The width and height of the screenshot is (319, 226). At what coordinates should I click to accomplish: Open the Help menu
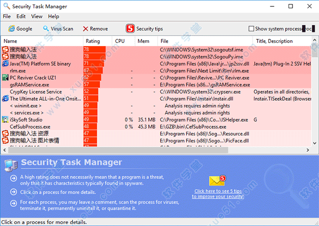tap(53, 16)
